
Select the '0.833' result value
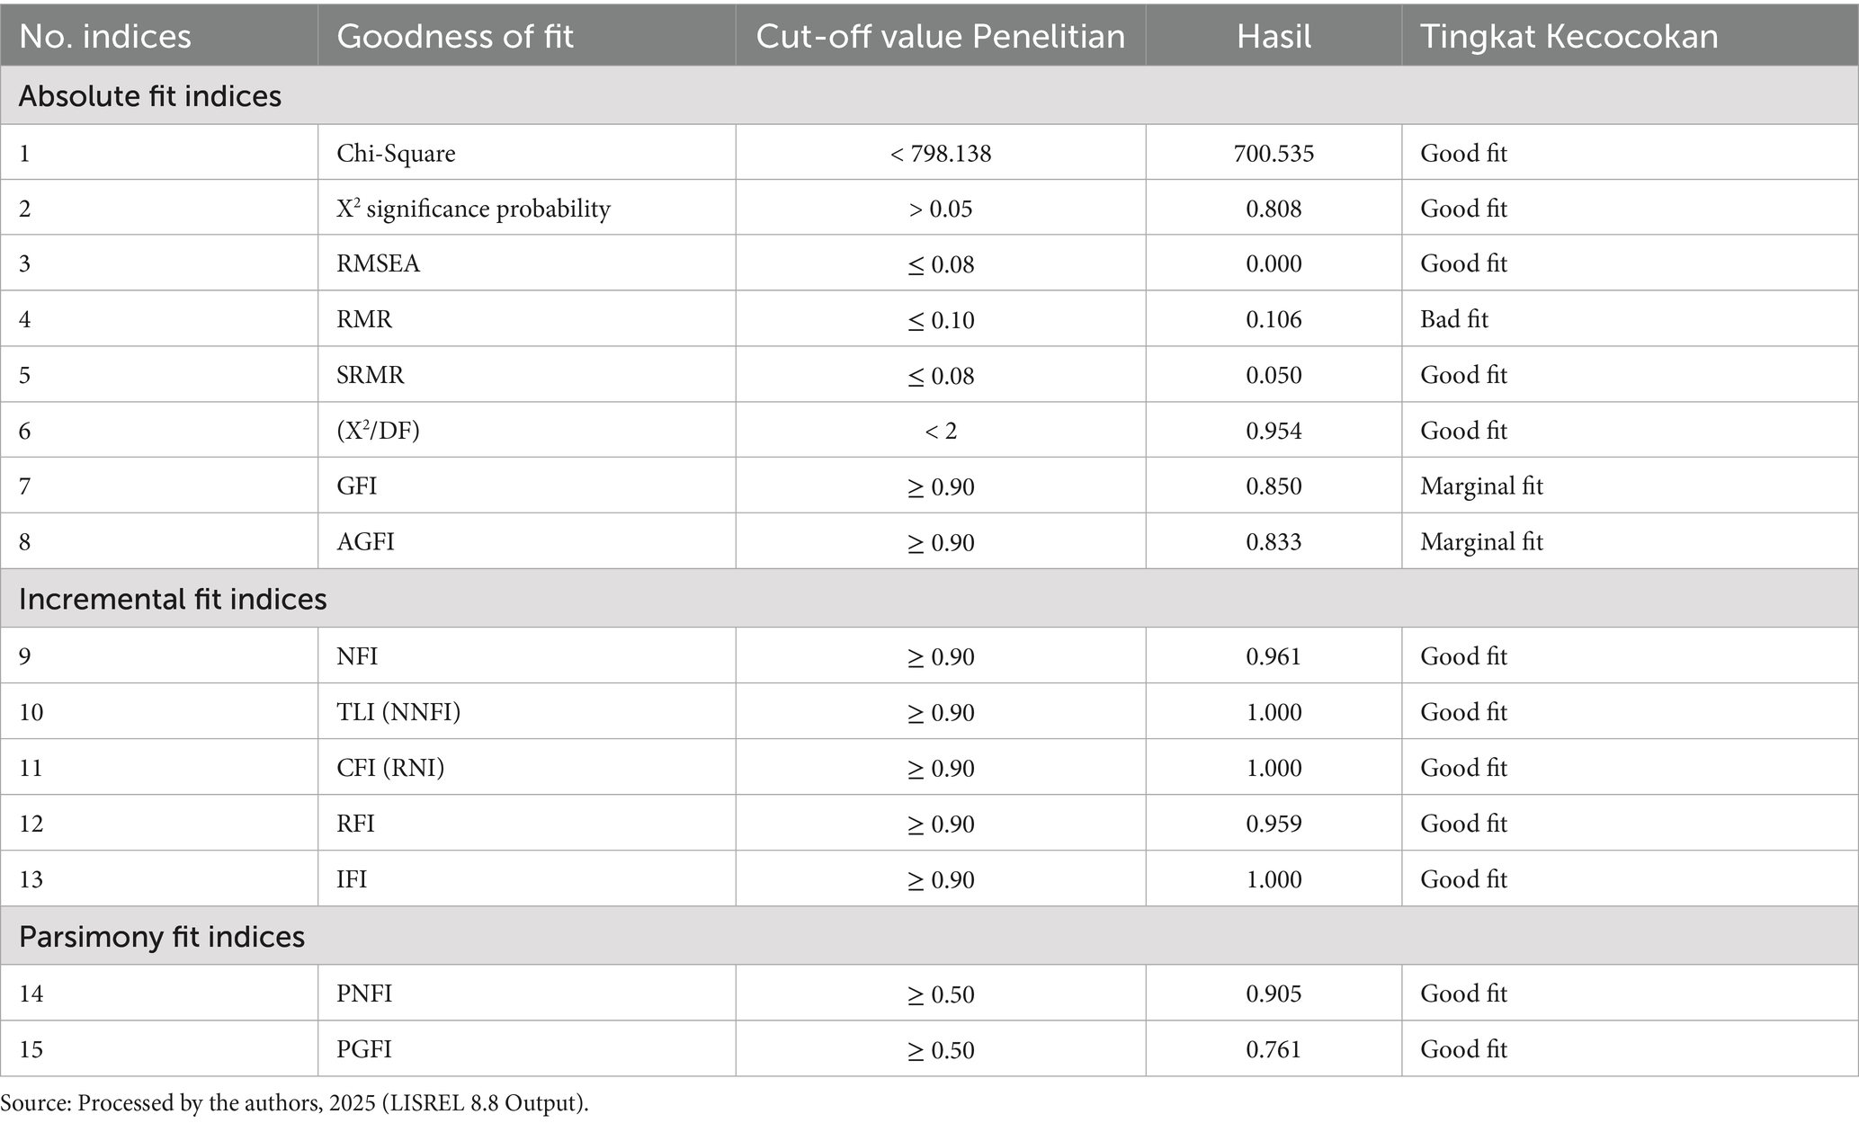click(1274, 542)
